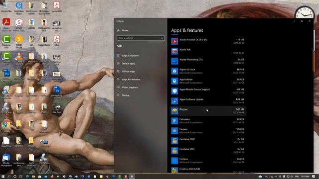319x179 pixels.
Task: Click the Camtasia 2020 list icon
Action: [174, 141]
